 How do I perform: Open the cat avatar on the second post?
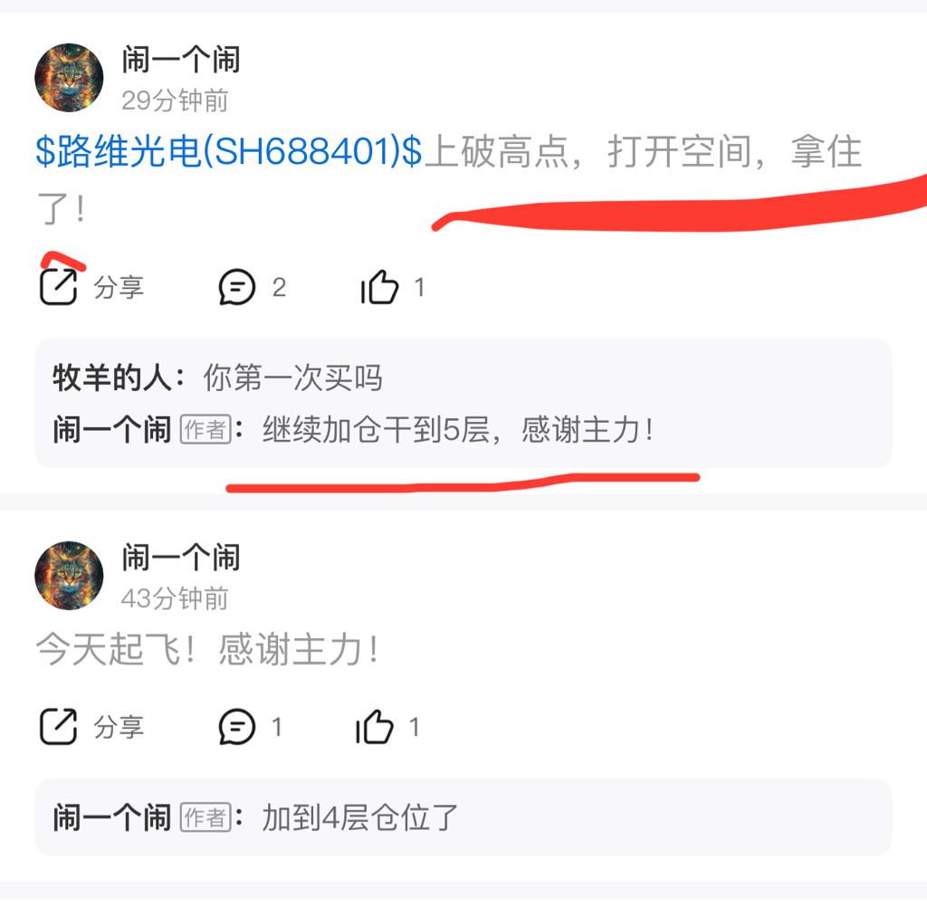[69, 575]
